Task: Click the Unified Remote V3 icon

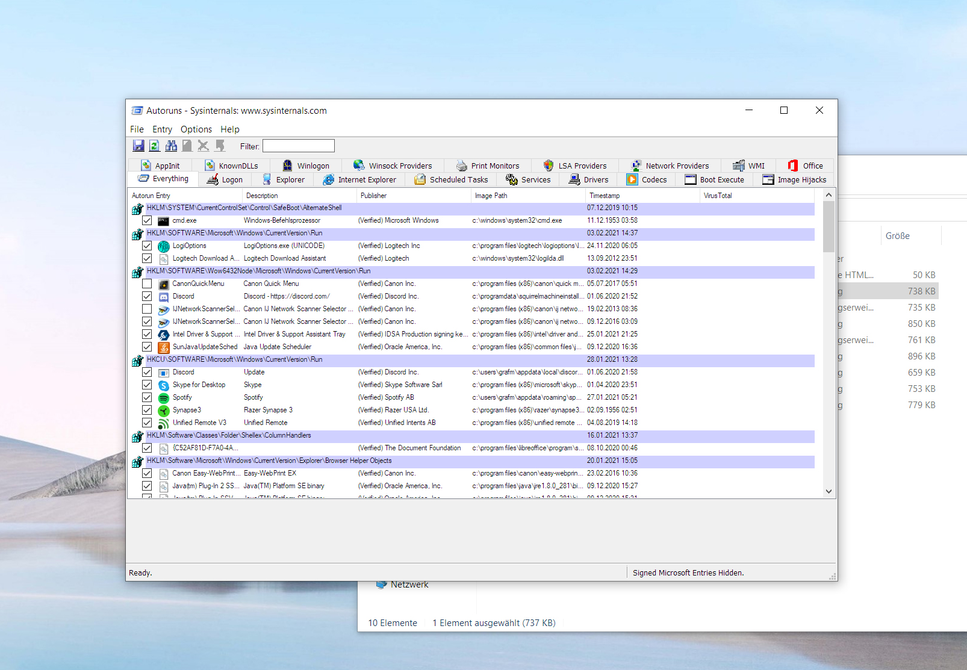Action: 163,423
